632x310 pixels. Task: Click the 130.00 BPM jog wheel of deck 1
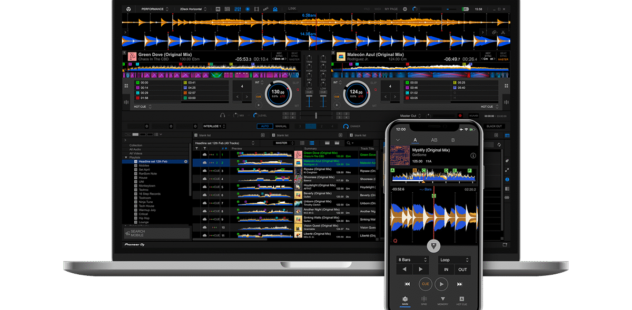[x=278, y=94]
